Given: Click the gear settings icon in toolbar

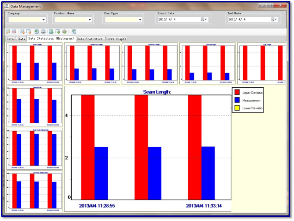Looking at the screenshot, I should click(64, 31).
